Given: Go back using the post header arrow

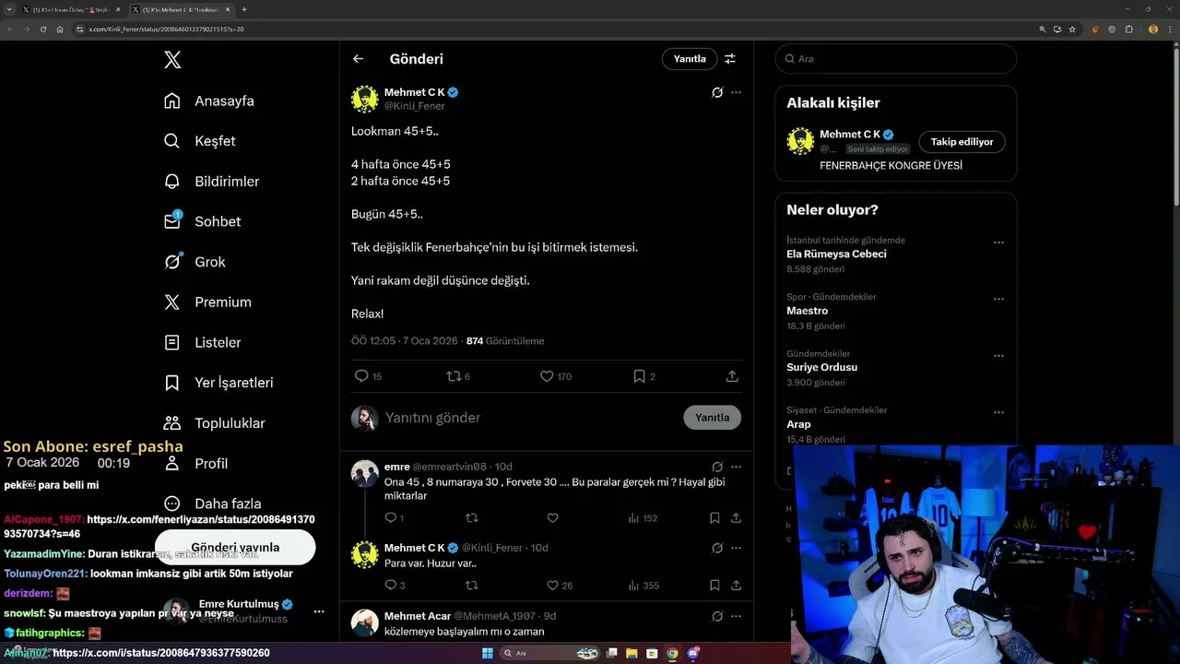Looking at the screenshot, I should pos(359,59).
